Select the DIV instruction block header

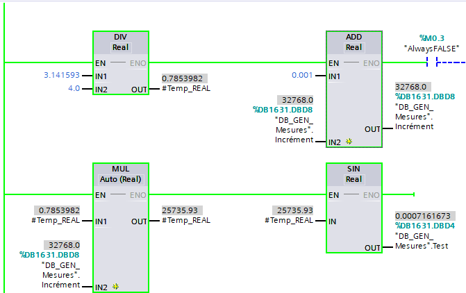[x=120, y=36]
